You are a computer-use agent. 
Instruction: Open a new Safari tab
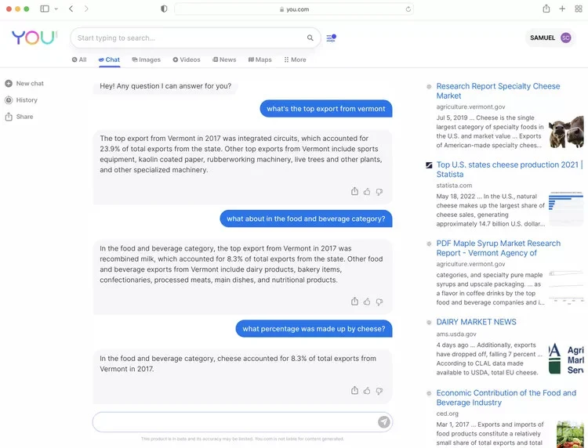[x=562, y=9]
